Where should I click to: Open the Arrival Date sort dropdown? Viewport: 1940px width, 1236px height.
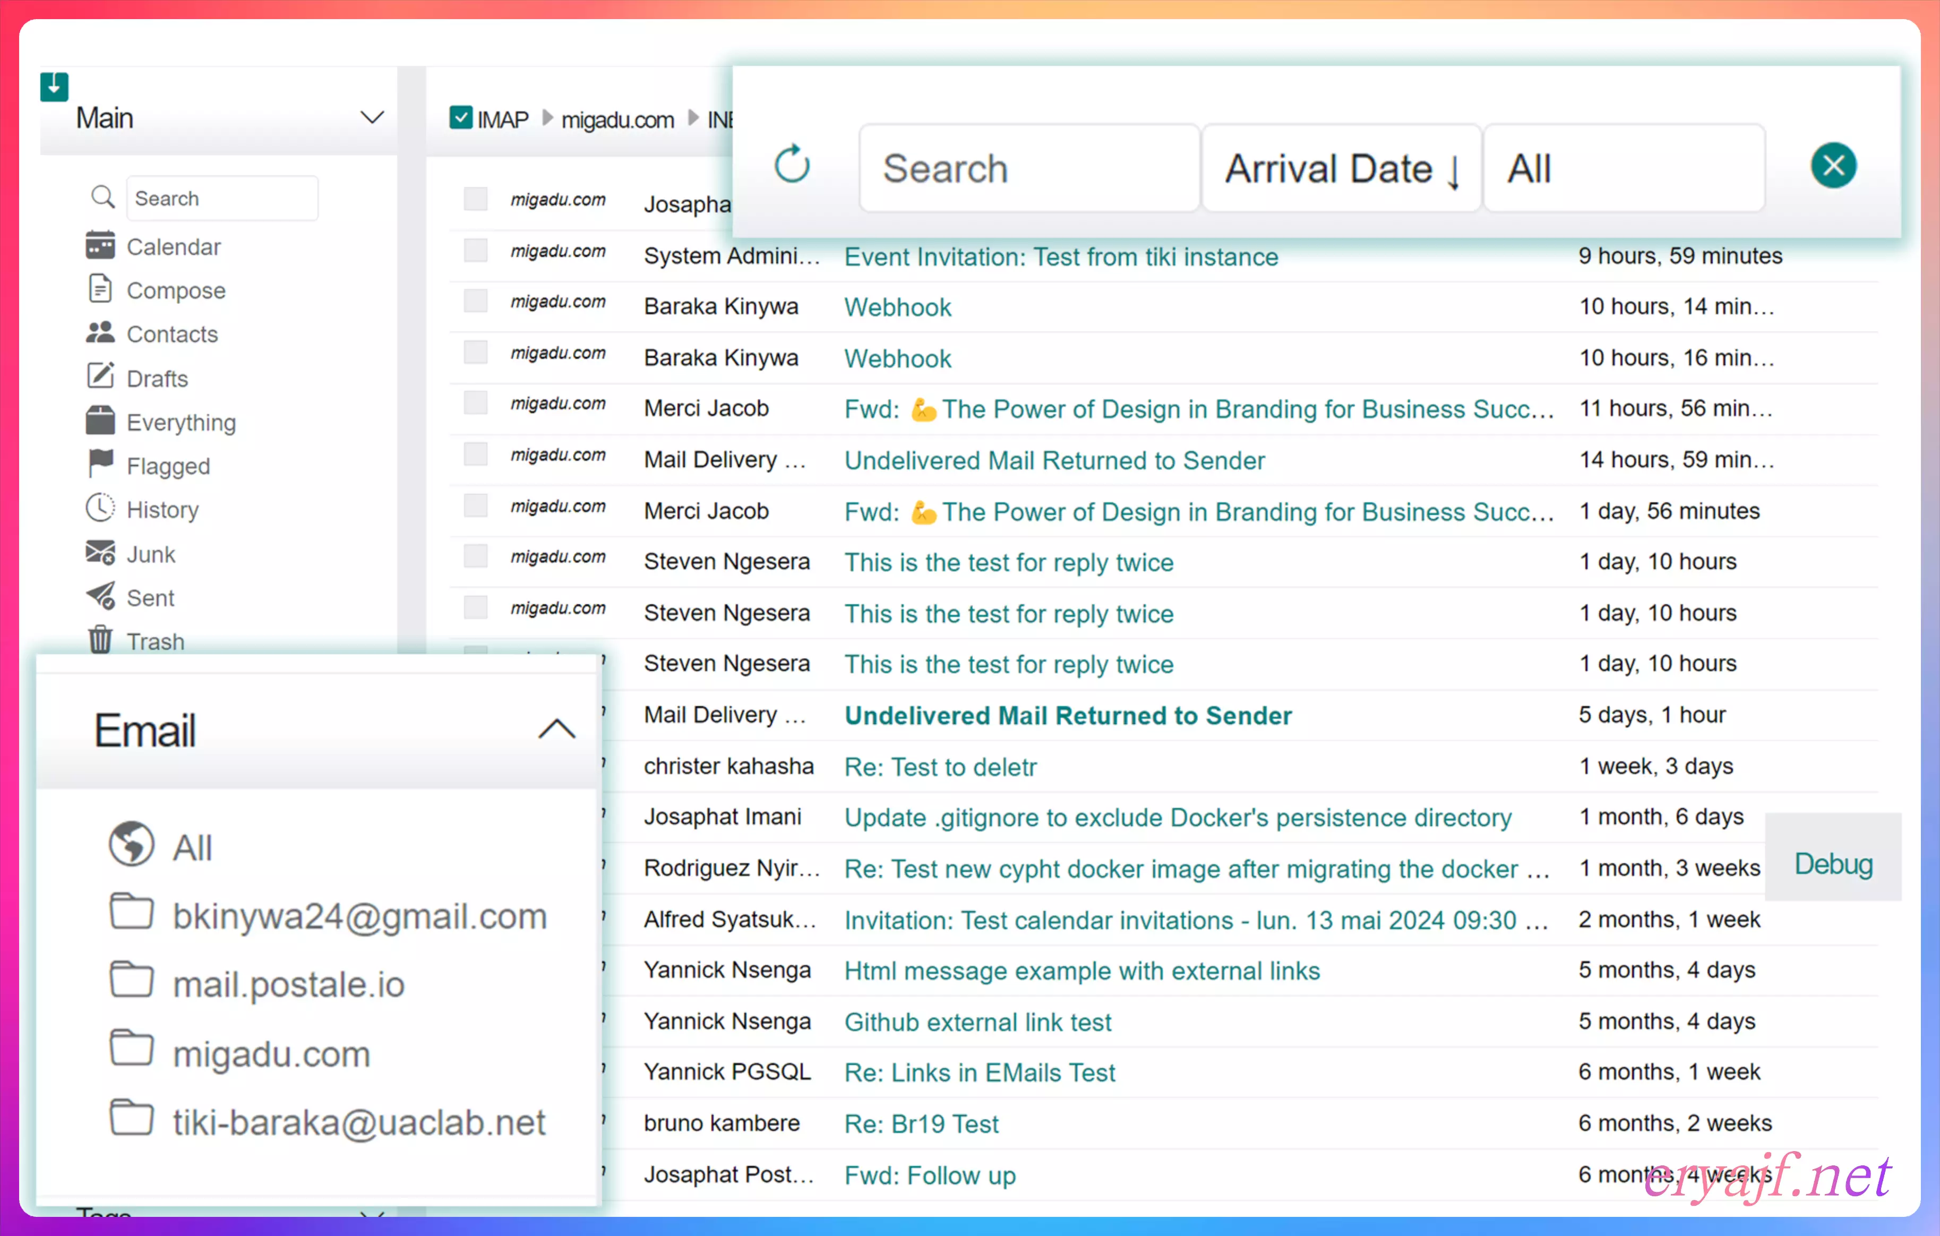(1341, 168)
